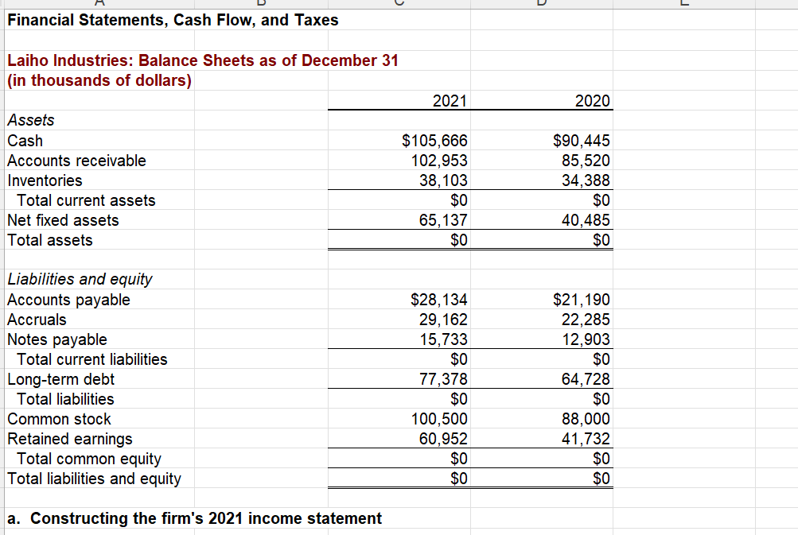This screenshot has width=798, height=535.
Task: Click the 'Accounts payable' label cell
Action: pos(68,300)
